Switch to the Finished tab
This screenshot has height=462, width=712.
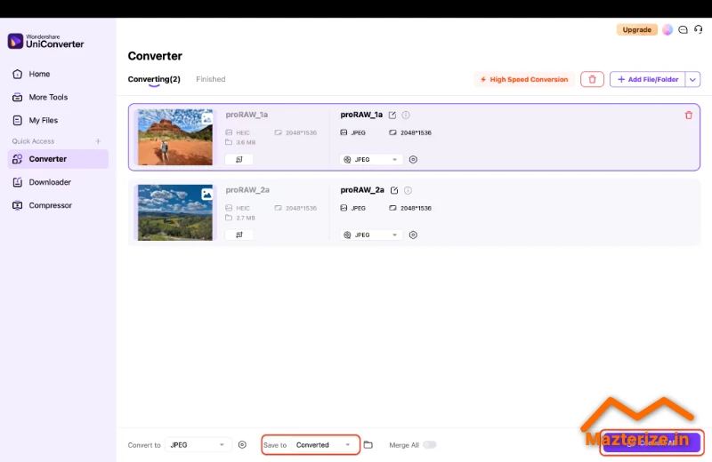click(211, 79)
